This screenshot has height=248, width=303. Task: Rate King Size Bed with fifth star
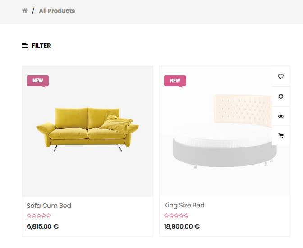coord(186,216)
